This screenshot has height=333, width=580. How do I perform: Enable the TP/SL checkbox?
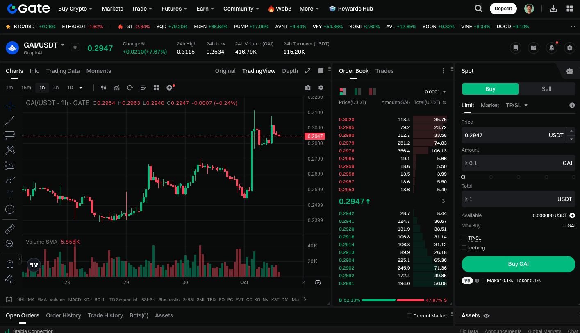click(x=464, y=238)
